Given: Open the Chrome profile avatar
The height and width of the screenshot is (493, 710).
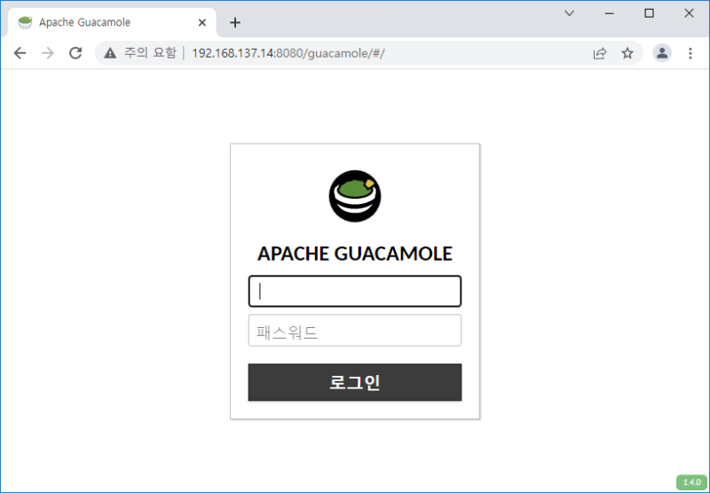Looking at the screenshot, I should (662, 53).
